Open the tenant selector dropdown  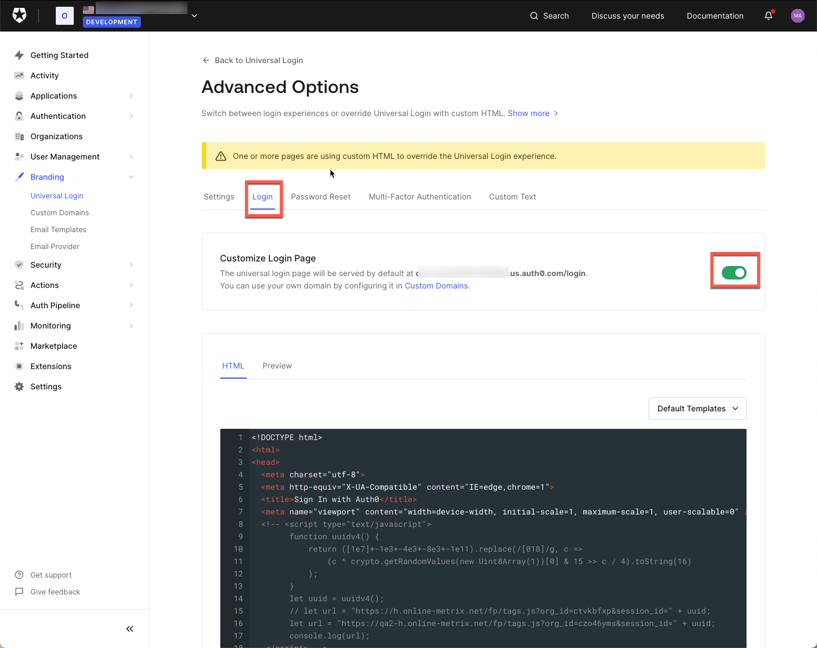pos(194,15)
